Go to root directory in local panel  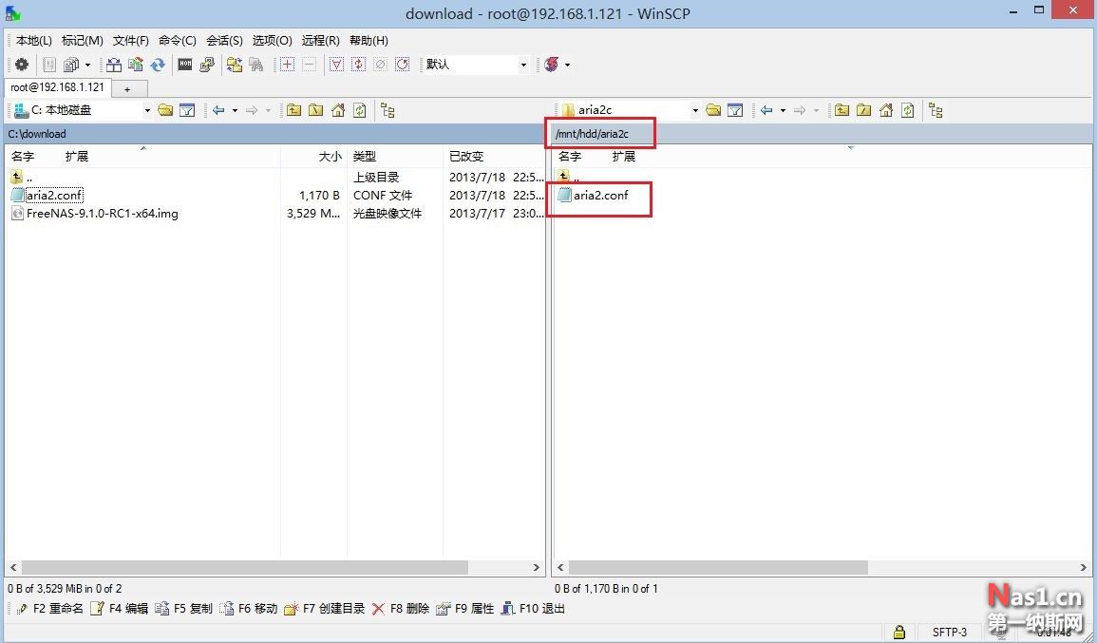pos(315,110)
